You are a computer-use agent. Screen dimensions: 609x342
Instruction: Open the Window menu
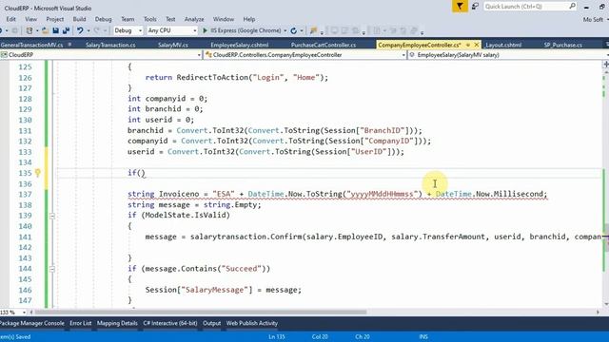pos(224,19)
